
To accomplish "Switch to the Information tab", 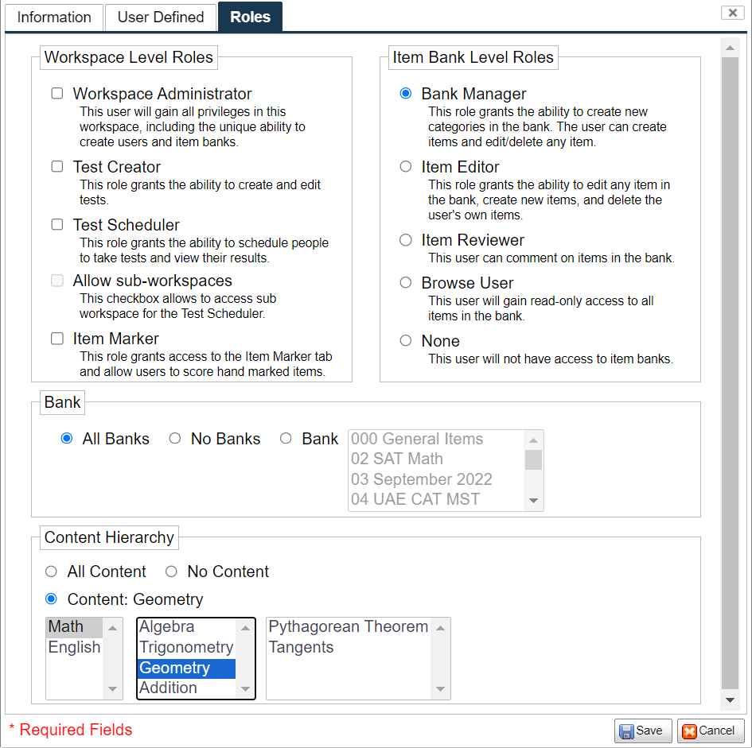I will [x=54, y=17].
